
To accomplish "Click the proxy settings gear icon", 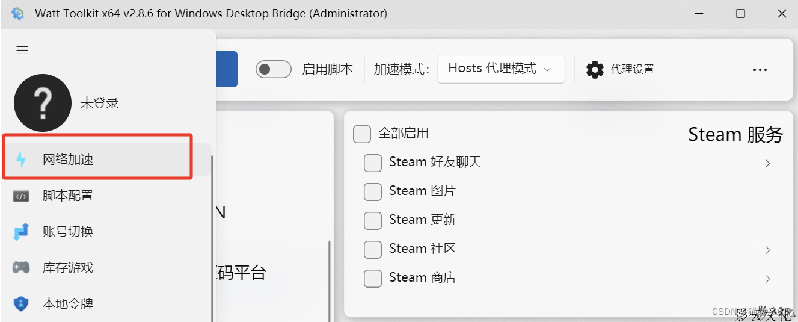I will [595, 69].
